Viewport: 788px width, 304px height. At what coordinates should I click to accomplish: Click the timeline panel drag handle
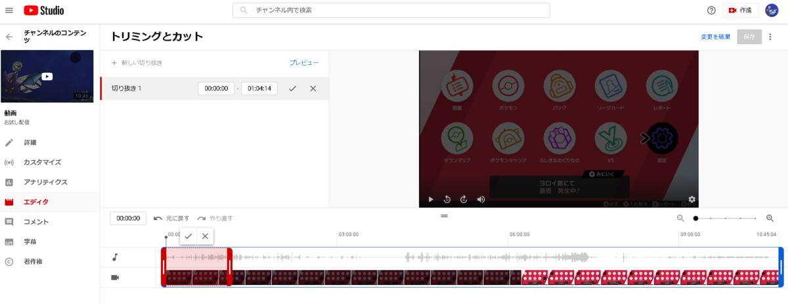coord(445,215)
